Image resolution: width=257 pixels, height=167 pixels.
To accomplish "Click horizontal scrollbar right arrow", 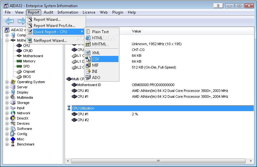I will point(251,161).
